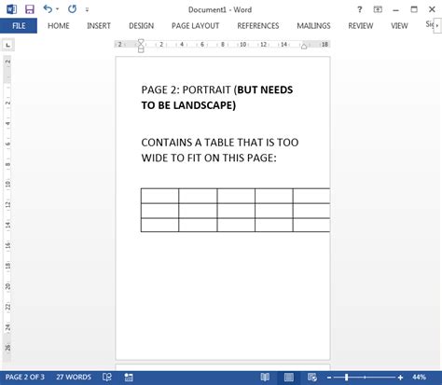The image size is (442, 385).
Task: Open the Undo history dropdown arrow
Action: 58,9
